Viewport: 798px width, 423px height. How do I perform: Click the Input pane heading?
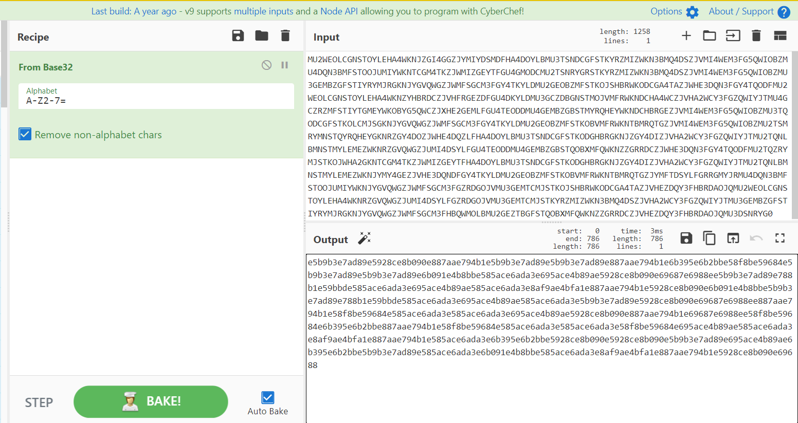(327, 37)
